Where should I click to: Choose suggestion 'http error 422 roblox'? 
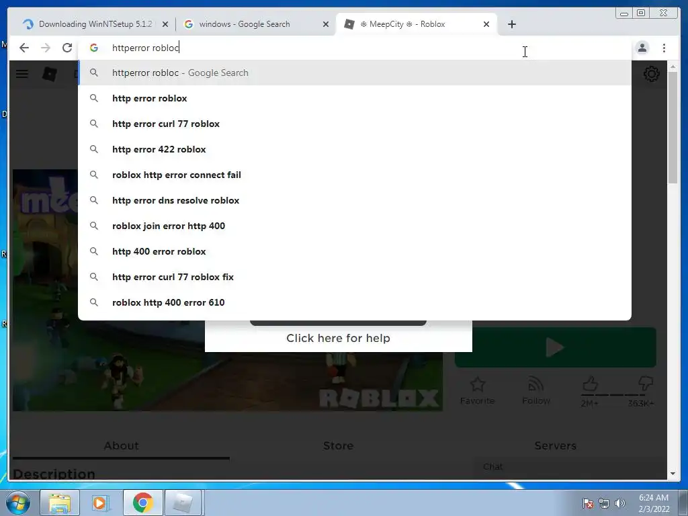[355, 149]
